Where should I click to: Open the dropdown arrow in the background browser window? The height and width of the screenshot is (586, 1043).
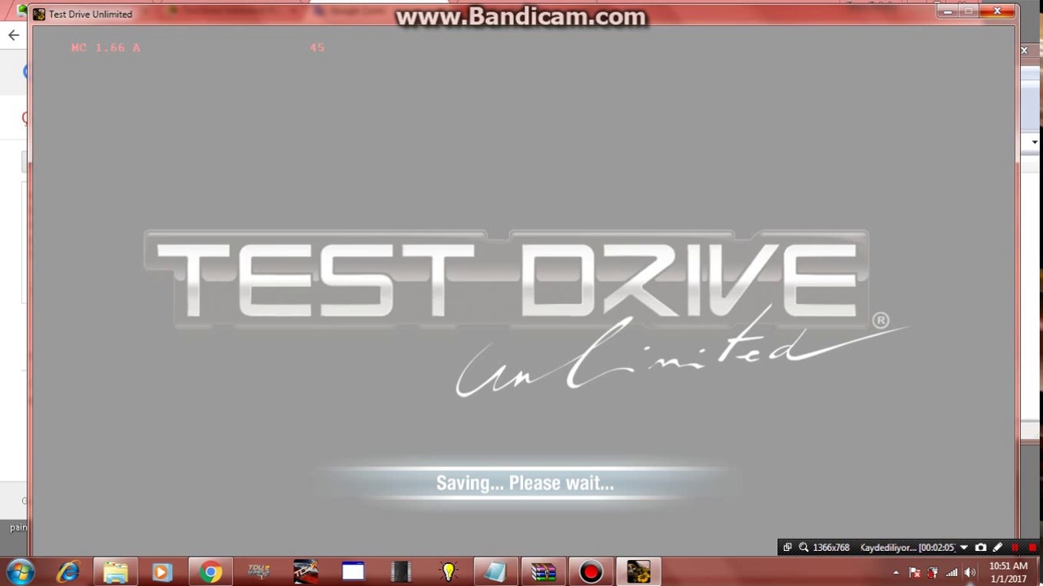pyautogui.click(x=1034, y=142)
